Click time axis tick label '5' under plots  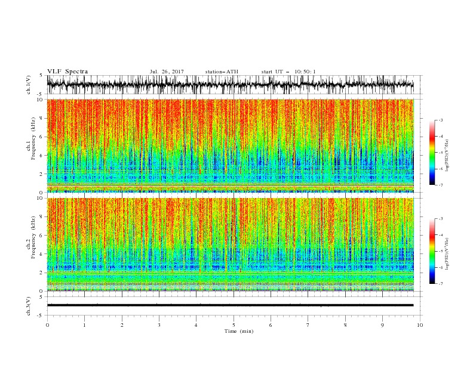234,325
